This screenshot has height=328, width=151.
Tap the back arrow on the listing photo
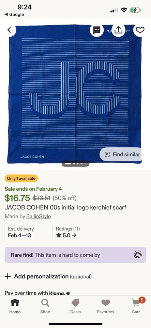click(9, 30)
